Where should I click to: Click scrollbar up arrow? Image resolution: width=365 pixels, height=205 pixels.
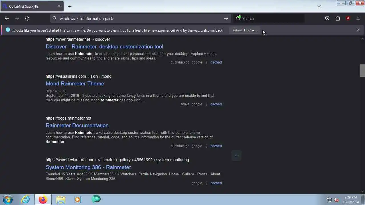coord(362,39)
